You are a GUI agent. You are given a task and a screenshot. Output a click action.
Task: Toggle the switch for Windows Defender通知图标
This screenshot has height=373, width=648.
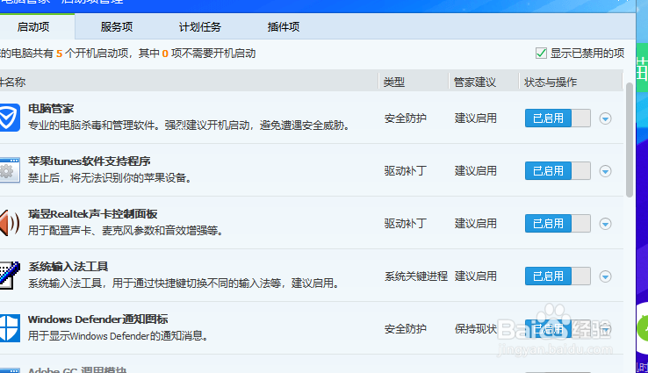click(558, 329)
